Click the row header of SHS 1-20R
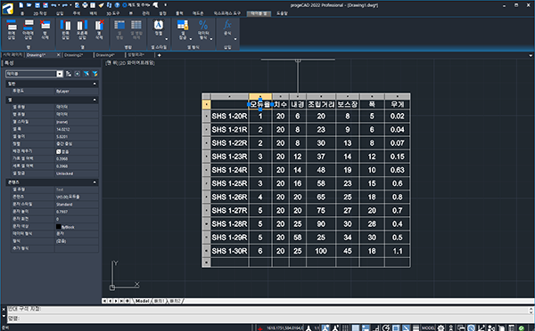This screenshot has width=535, height=331. (x=206, y=117)
